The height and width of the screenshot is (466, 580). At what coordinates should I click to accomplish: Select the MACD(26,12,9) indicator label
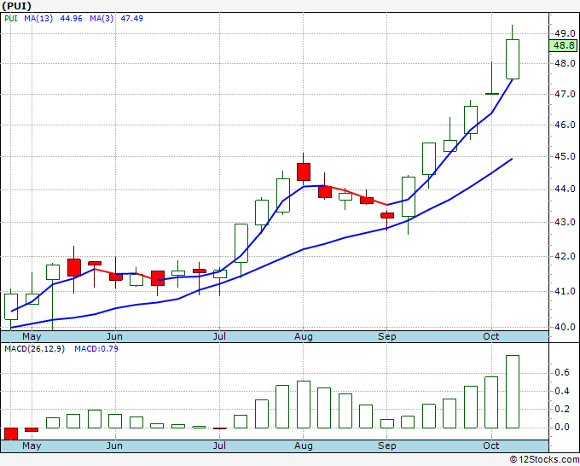coord(34,348)
